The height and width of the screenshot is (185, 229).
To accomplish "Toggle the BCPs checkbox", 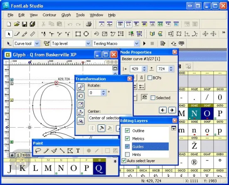I will point(150,78).
